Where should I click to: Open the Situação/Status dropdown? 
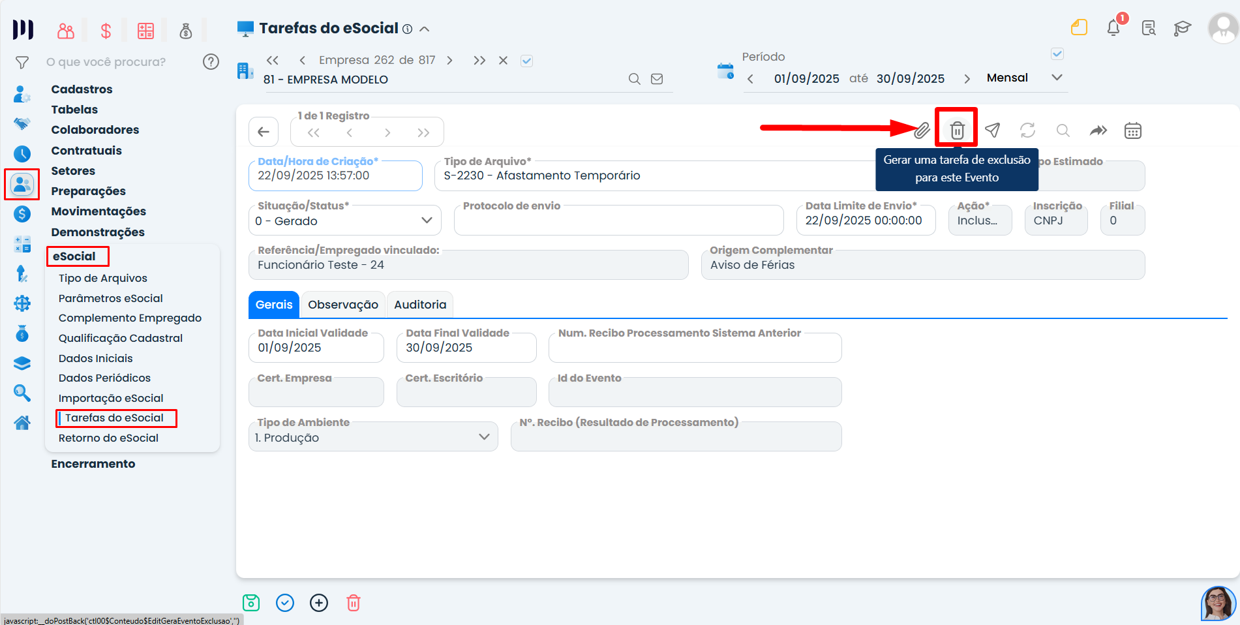click(x=345, y=221)
